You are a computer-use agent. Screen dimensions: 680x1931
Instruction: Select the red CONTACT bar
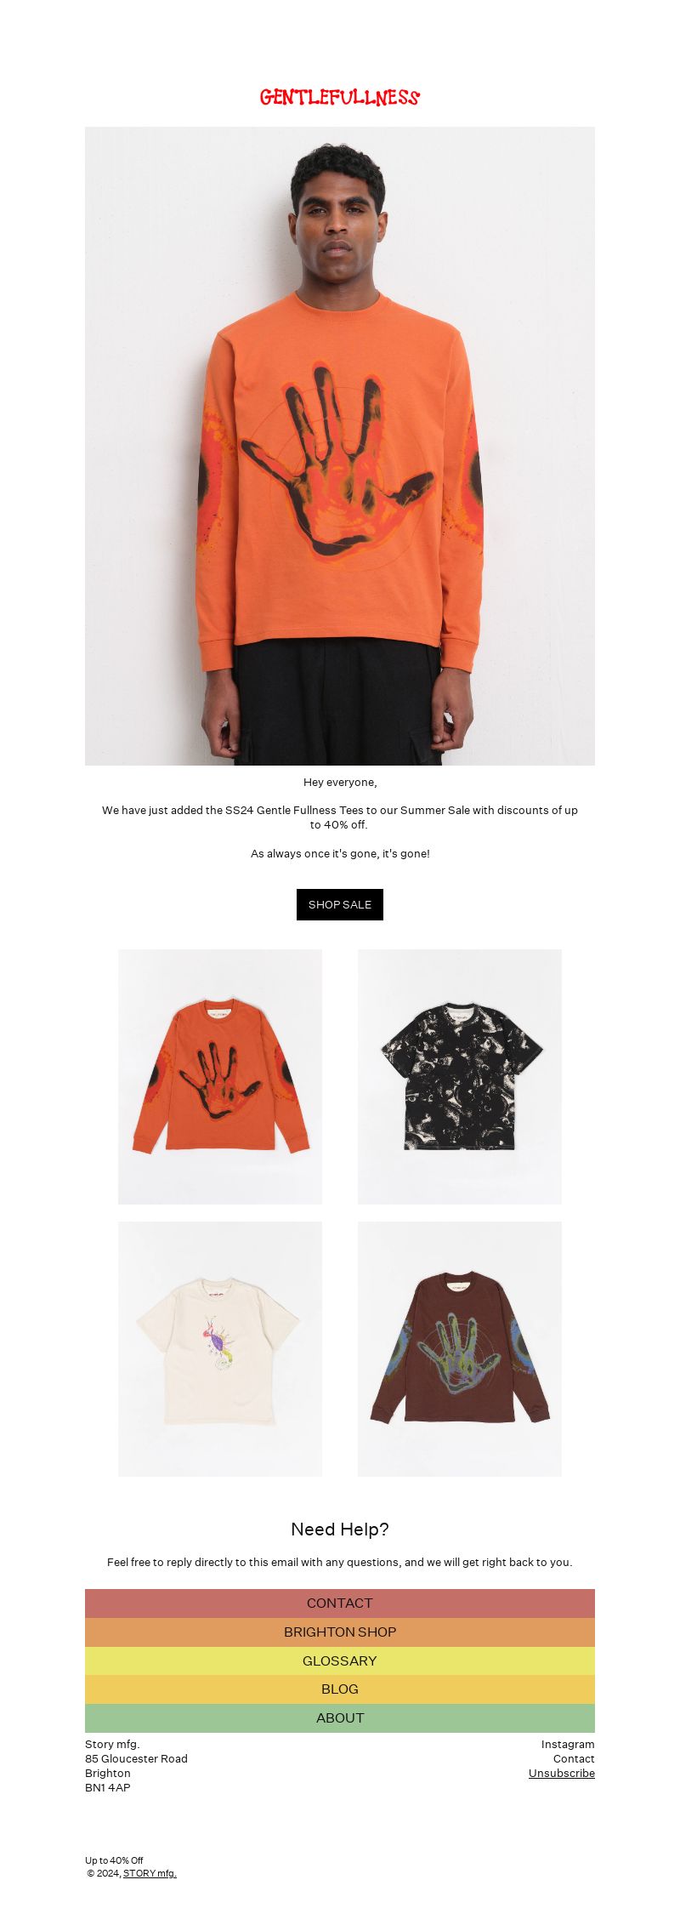[340, 1603]
